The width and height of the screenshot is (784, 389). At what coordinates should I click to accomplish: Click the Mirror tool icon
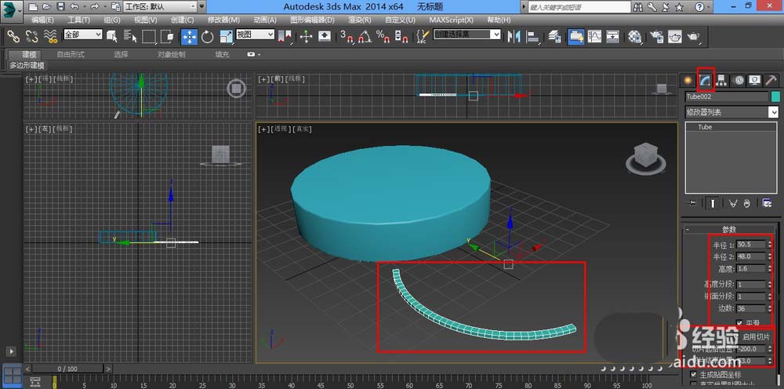pyautogui.click(x=514, y=37)
